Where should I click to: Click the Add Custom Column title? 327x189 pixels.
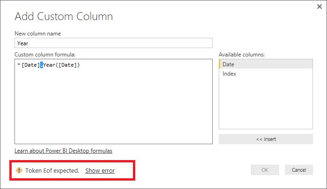tap(64, 16)
